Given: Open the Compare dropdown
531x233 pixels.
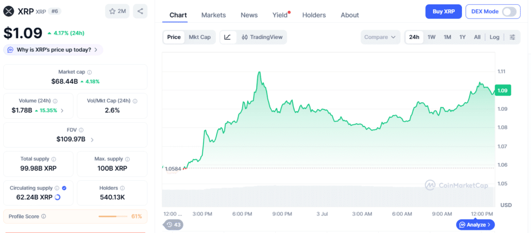Looking at the screenshot, I should coord(380,37).
